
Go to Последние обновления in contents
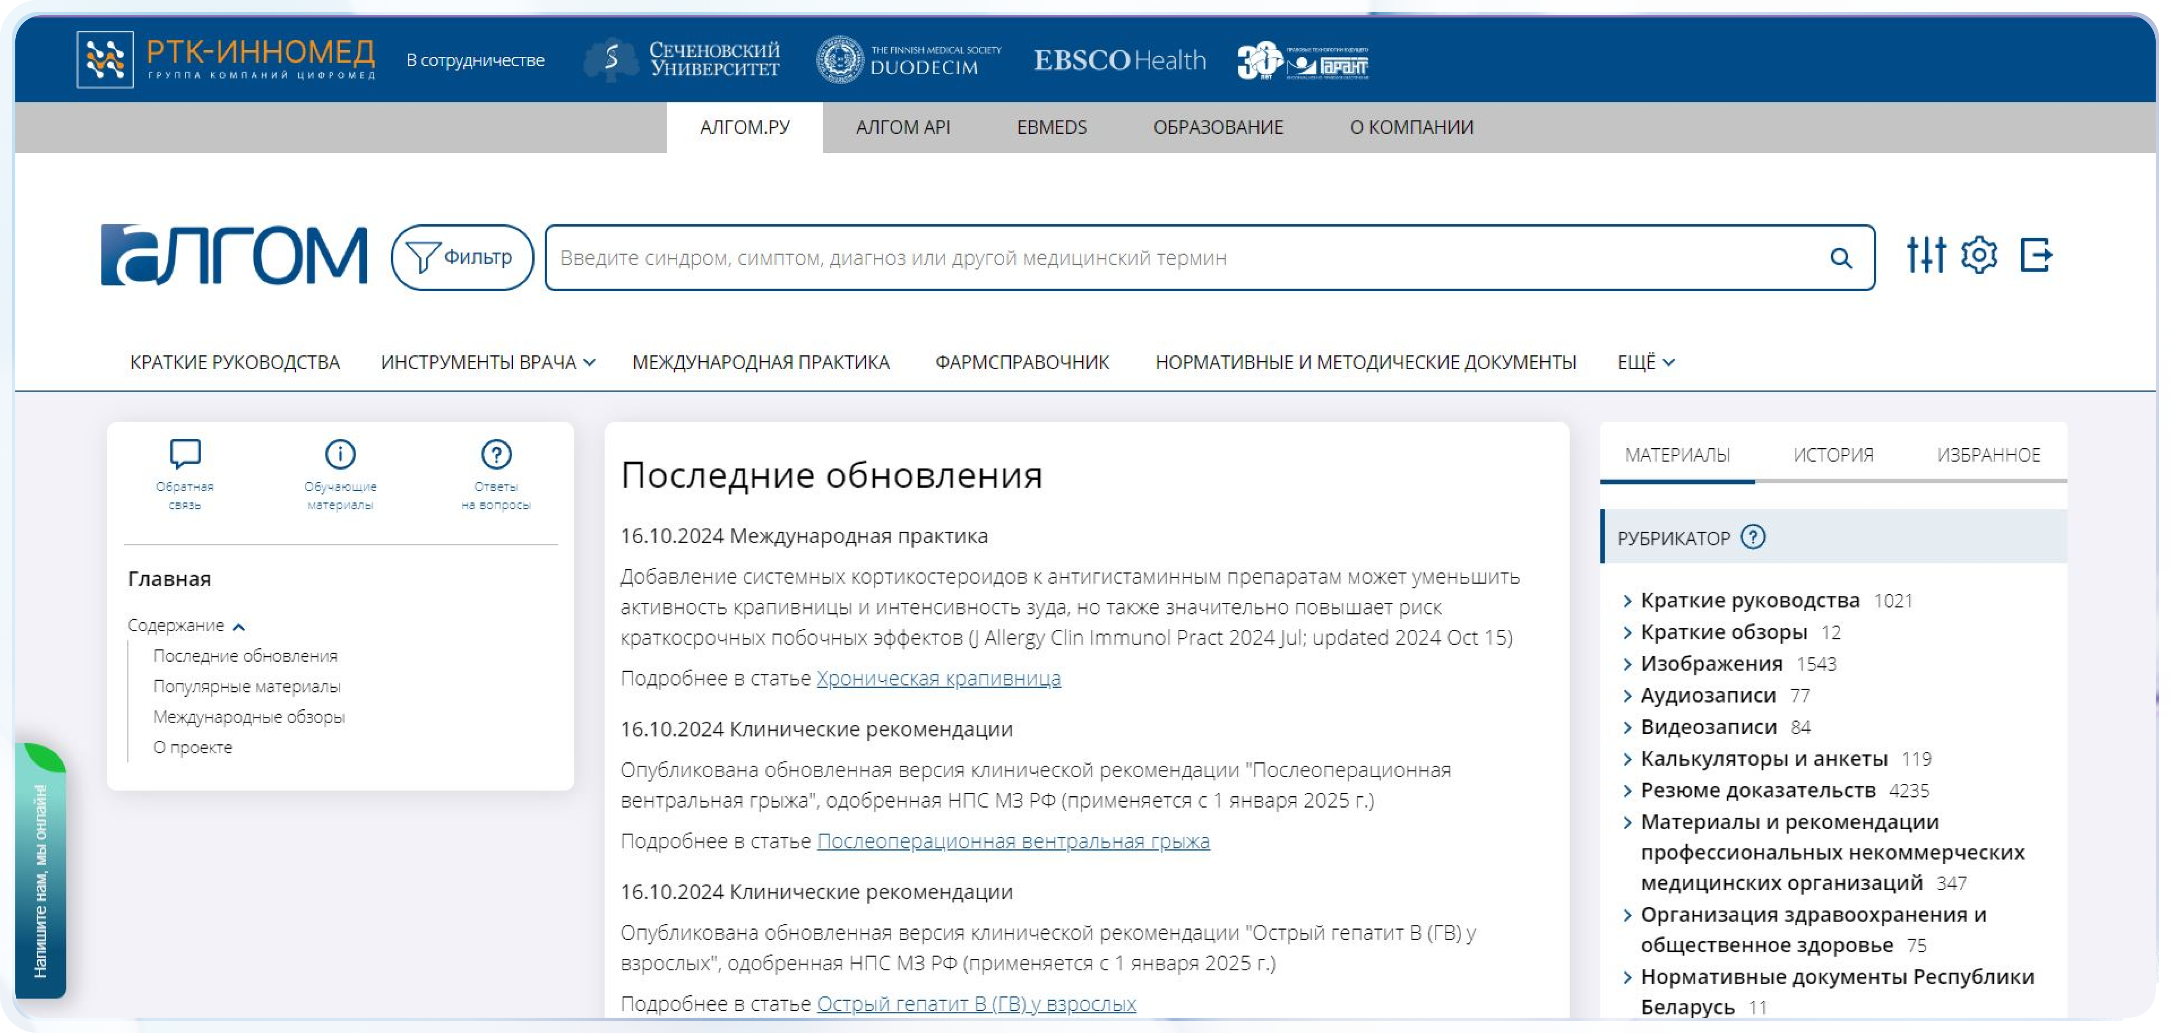pyautogui.click(x=245, y=656)
